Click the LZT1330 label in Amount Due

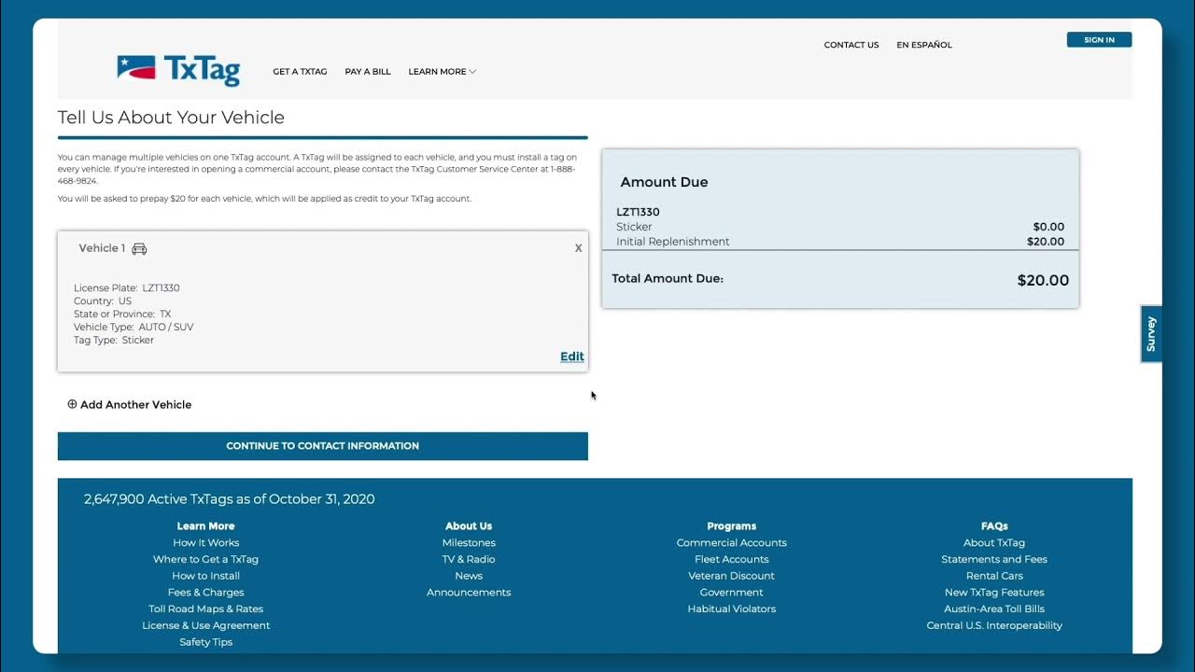pos(638,212)
